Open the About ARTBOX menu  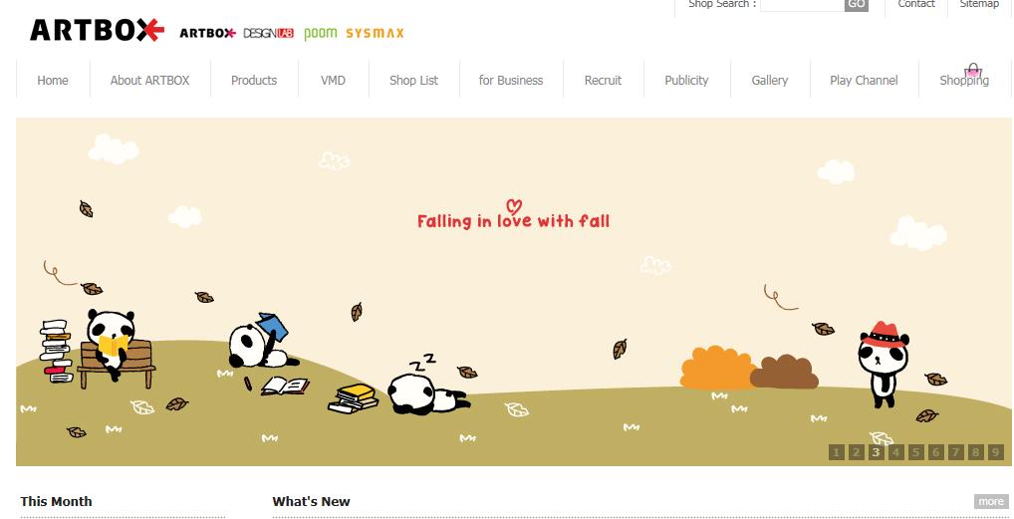tap(150, 81)
